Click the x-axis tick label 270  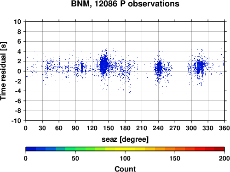tap(175, 128)
